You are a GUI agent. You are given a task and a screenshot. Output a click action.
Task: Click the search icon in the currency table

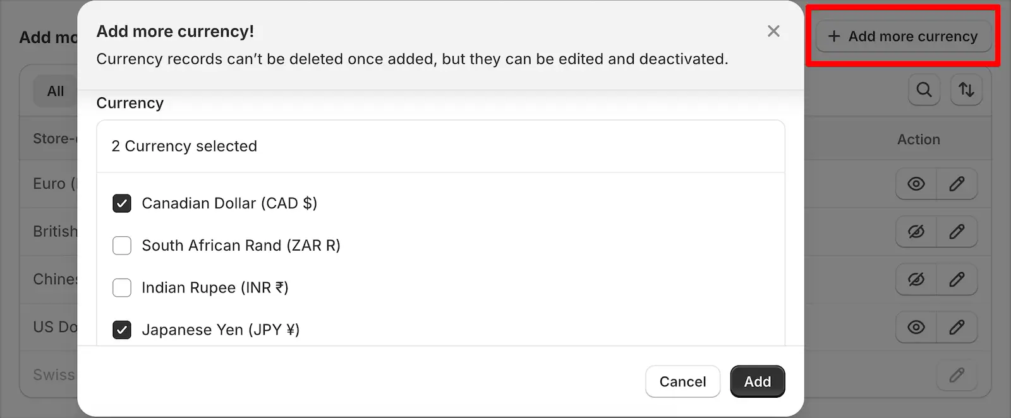(924, 90)
